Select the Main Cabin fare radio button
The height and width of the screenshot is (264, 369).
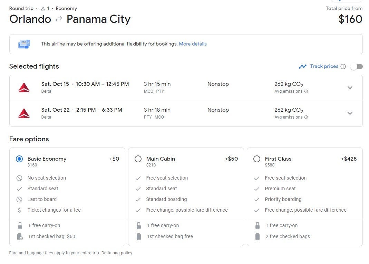click(x=138, y=159)
